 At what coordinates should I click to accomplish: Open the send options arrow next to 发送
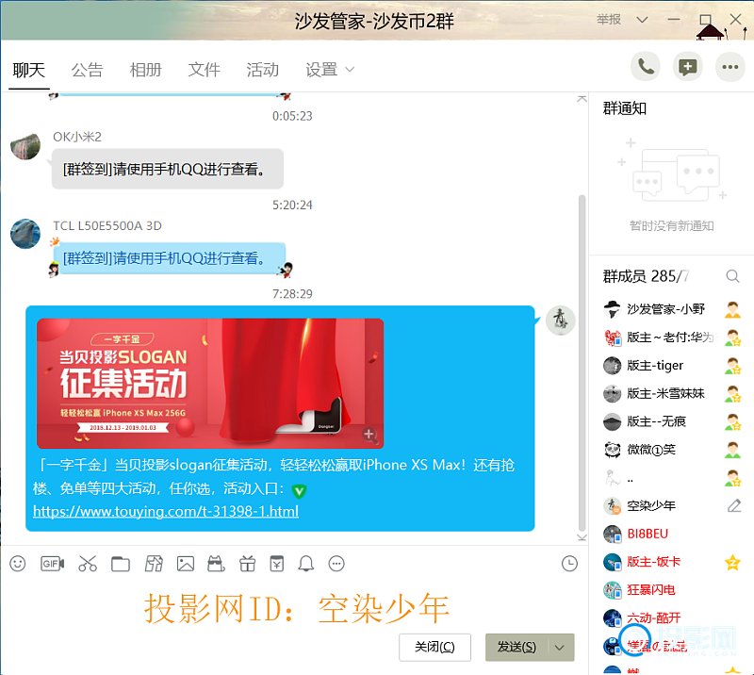point(559,648)
